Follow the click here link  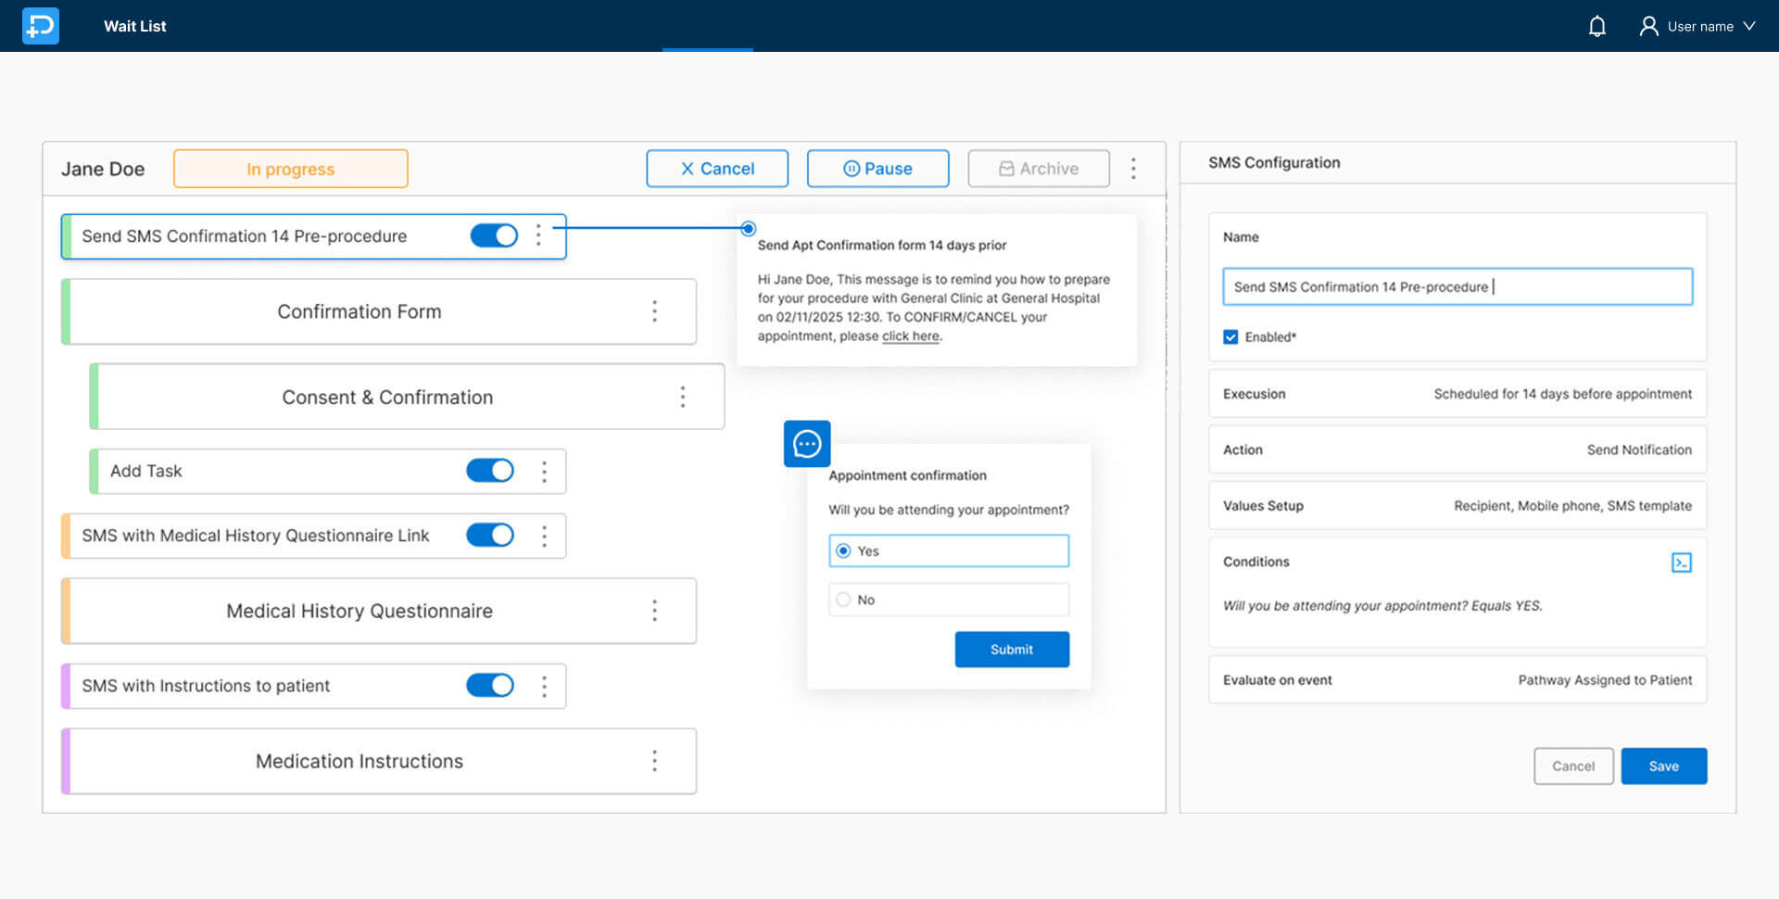[x=910, y=336]
